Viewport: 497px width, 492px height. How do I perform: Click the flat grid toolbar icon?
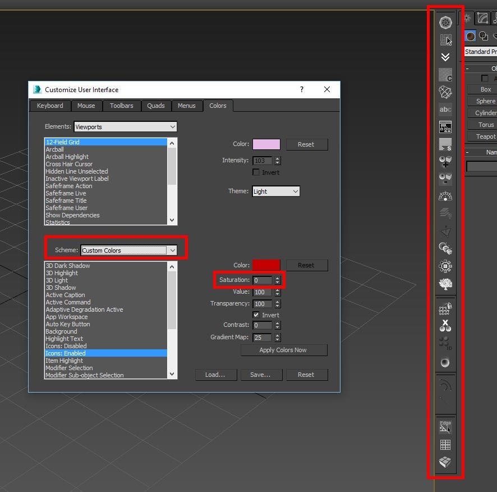(x=445, y=445)
